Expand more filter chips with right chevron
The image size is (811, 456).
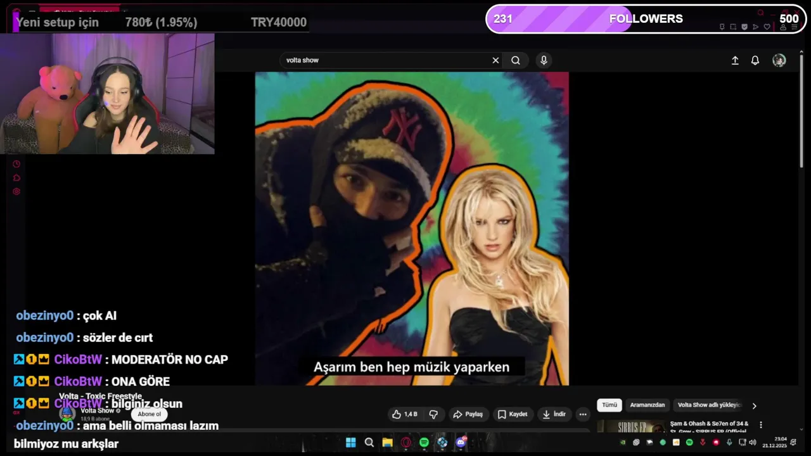[x=754, y=405]
